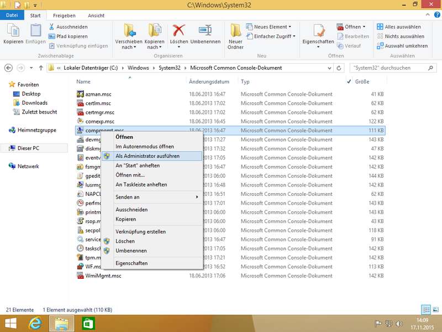Go up one folder with the up arrow
442x332 pixels.
41,68
